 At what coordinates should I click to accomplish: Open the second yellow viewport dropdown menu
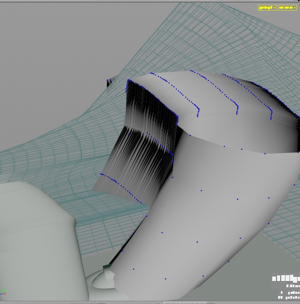point(288,8)
